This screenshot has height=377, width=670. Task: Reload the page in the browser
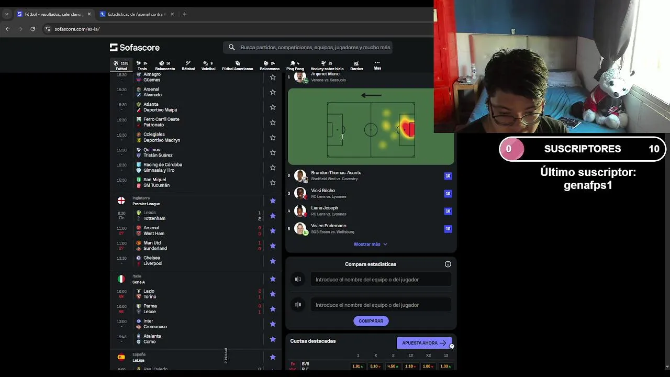pos(32,29)
